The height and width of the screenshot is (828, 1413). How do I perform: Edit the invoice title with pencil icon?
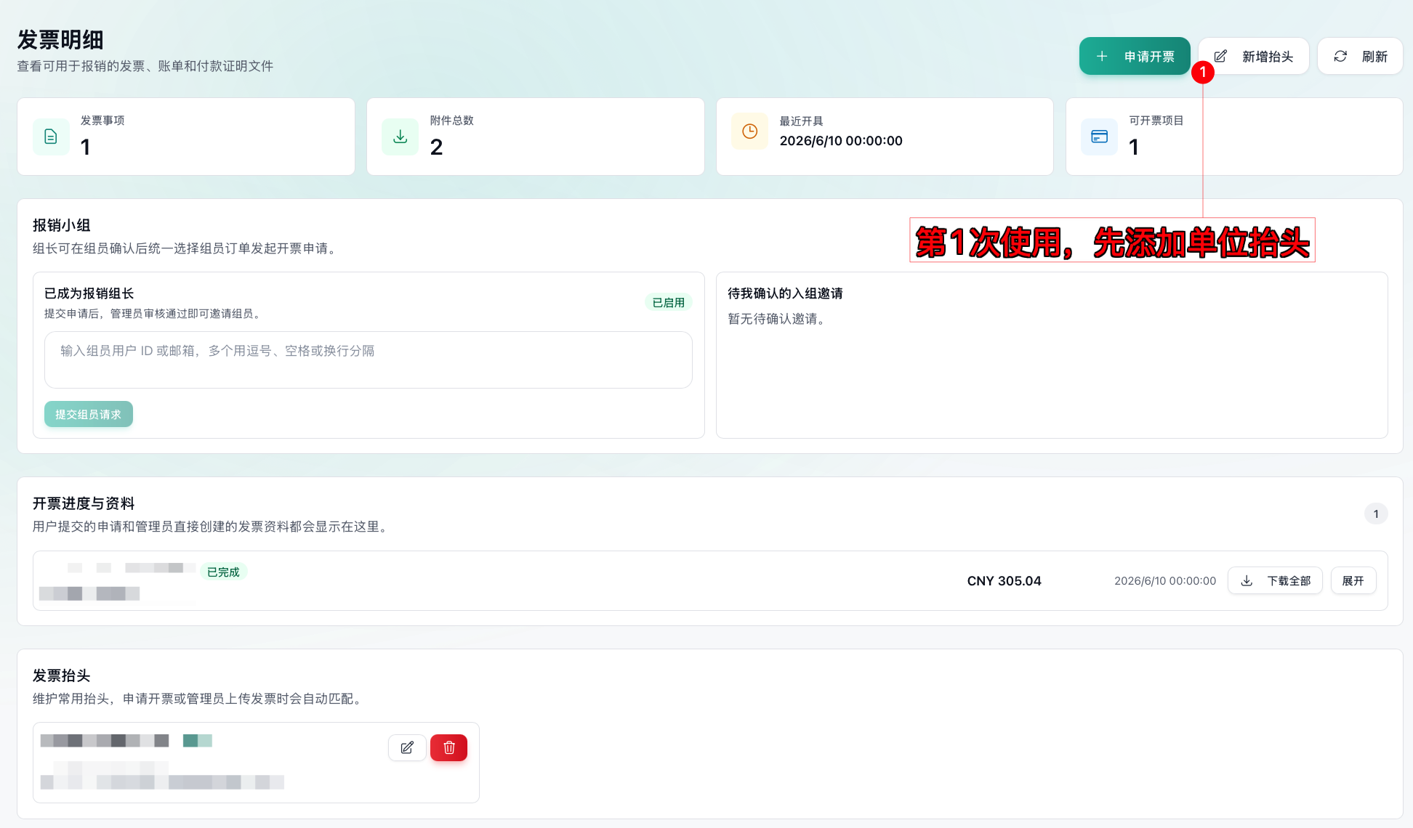point(407,747)
